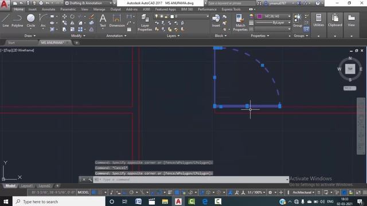Expand the Properties panel
Viewport: 367px width, 206px height.
[x=260, y=35]
